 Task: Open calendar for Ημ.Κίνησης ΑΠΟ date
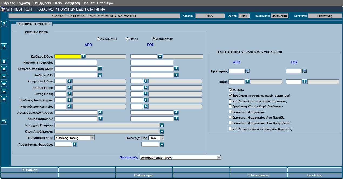pyautogui.click(x=247, y=71)
